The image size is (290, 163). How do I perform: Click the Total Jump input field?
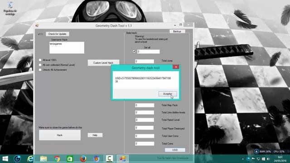point(145,61)
